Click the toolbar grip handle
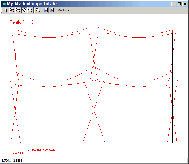 pyautogui.click(x=2, y=10)
